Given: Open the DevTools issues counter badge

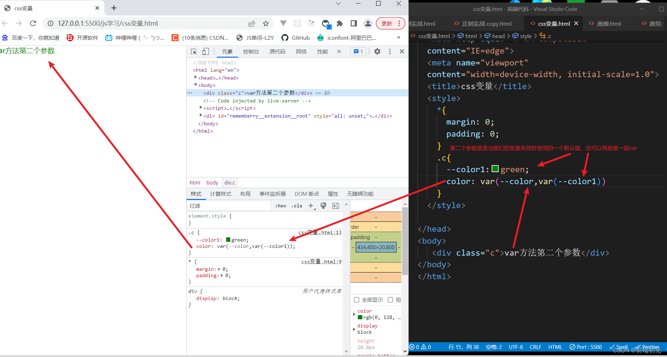Looking at the screenshot, I should (359, 51).
